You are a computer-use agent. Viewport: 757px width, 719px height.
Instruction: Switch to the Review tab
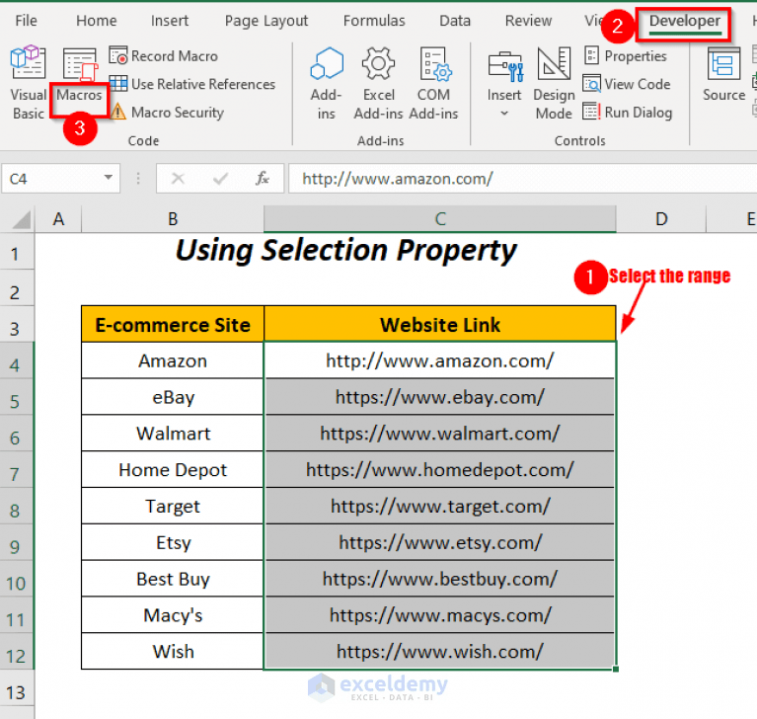(528, 21)
